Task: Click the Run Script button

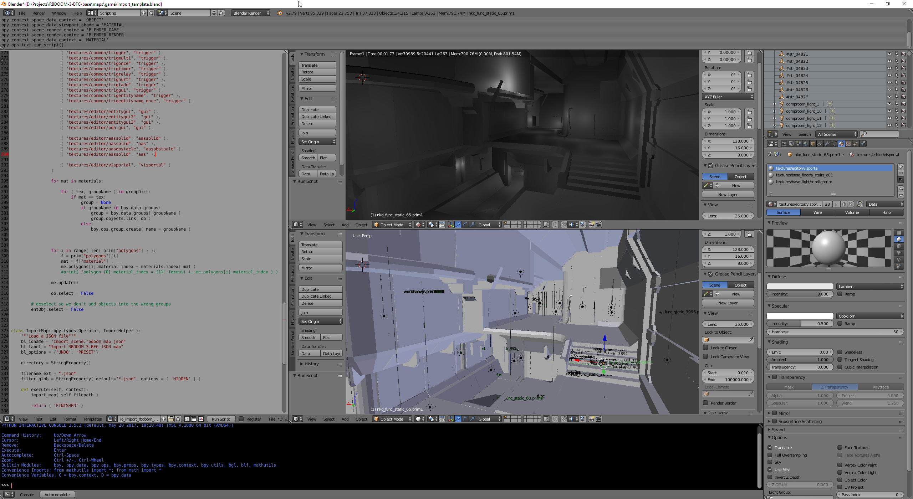Action: pyautogui.click(x=221, y=419)
